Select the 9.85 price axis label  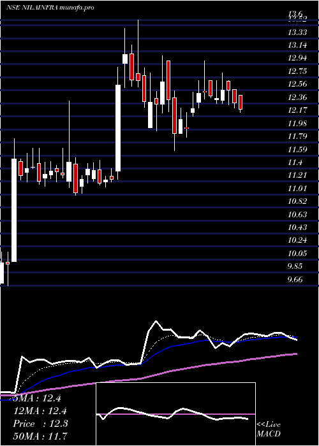tap(295, 267)
